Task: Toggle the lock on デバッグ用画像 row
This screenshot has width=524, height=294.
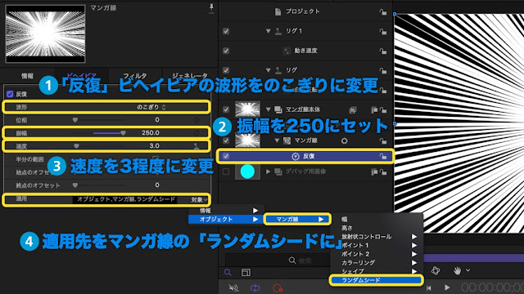Action: [x=383, y=171]
